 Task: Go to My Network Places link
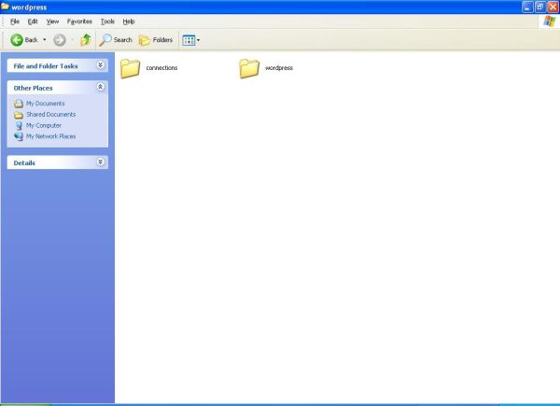(50, 136)
